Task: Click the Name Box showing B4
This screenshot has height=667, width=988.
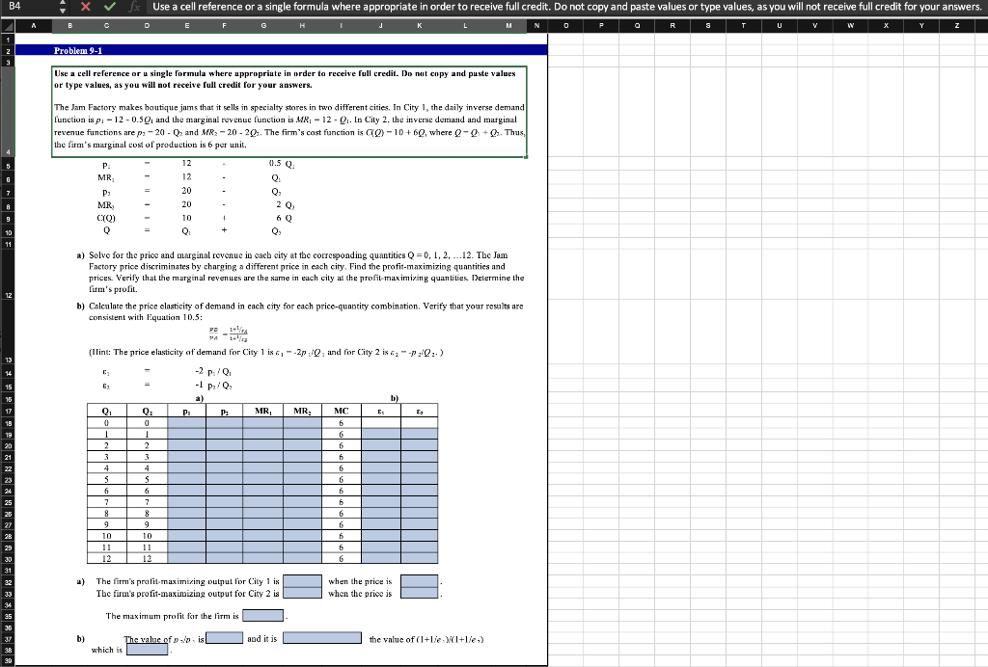Action: click(x=24, y=7)
